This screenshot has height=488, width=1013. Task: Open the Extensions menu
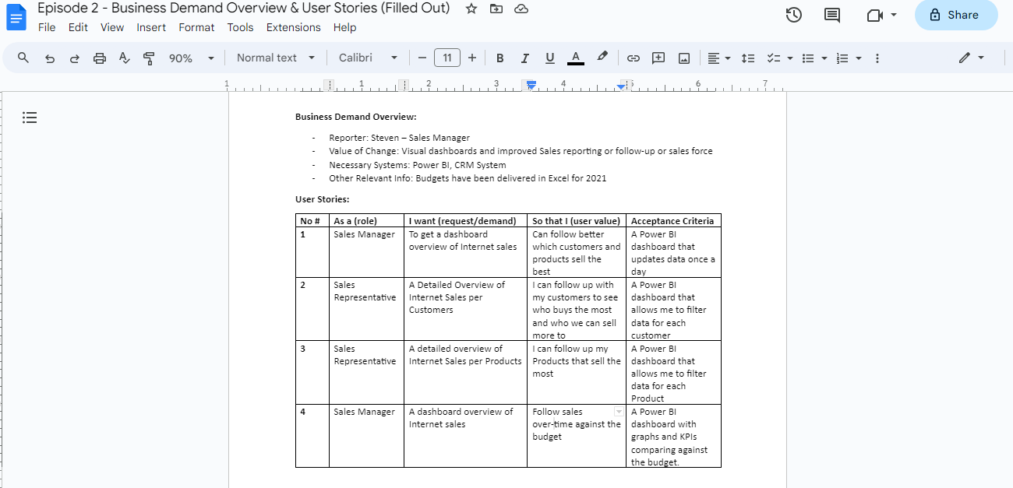tap(293, 27)
